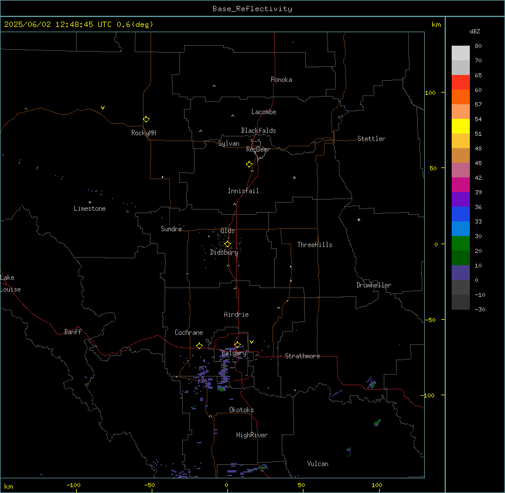Viewport: 505px width, 493px height.
Task: Click the ThreeHills label
Action: [x=315, y=245]
